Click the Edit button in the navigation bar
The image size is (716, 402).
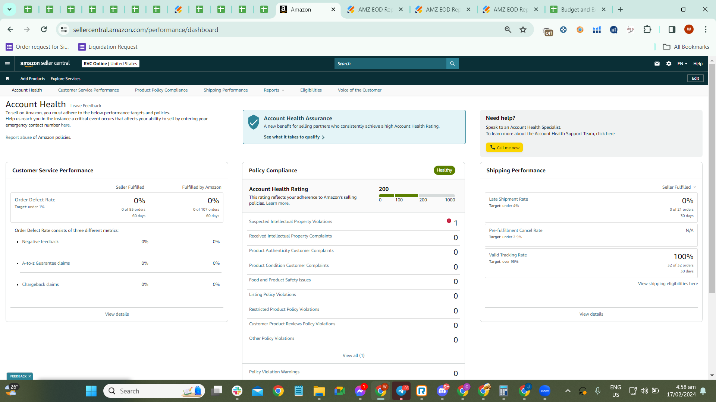click(x=695, y=78)
